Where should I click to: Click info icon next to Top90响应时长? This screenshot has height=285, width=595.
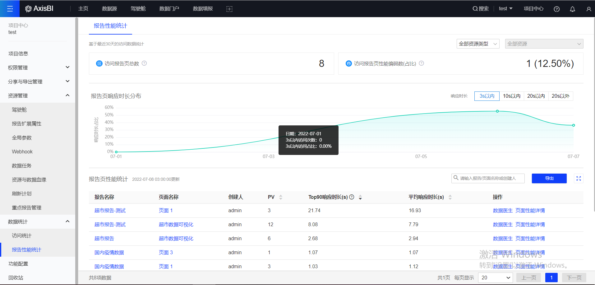[352, 197]
